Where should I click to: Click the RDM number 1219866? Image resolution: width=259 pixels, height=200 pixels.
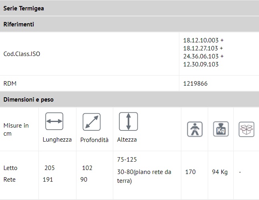coord(195,84)
